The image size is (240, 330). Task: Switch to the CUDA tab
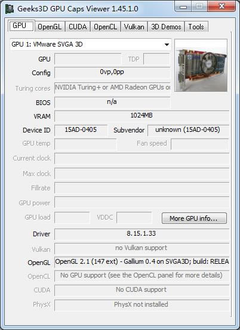pos(78,27)
